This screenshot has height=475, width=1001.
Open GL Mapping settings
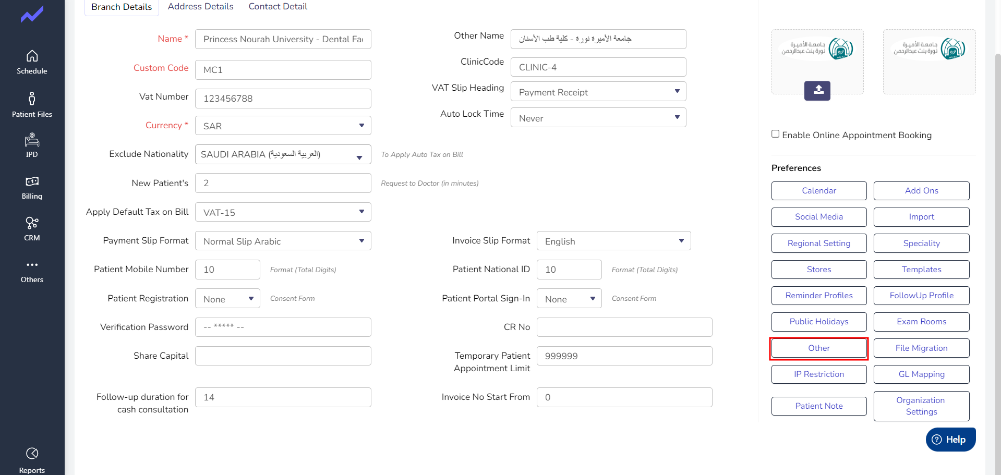point(921,374)
